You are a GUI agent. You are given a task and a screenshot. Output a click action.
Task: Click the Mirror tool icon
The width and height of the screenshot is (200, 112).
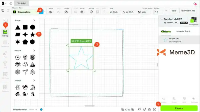coord(51,12)
